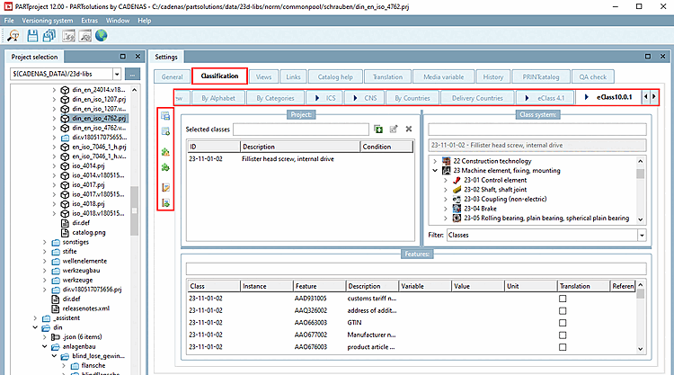Switch to the QA check tab

(593, 76)
